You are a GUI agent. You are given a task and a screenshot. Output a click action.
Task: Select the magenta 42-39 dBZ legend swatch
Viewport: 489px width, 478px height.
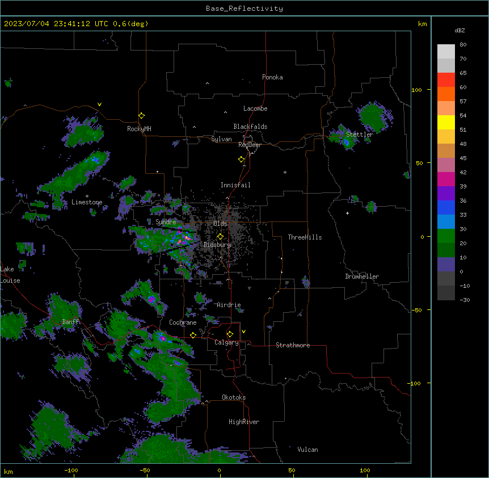click(446, 179)
